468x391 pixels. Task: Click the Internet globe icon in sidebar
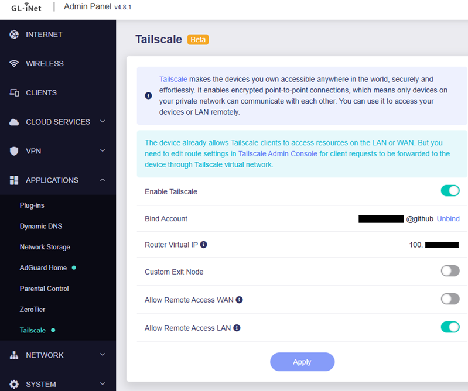pos(14,35)
